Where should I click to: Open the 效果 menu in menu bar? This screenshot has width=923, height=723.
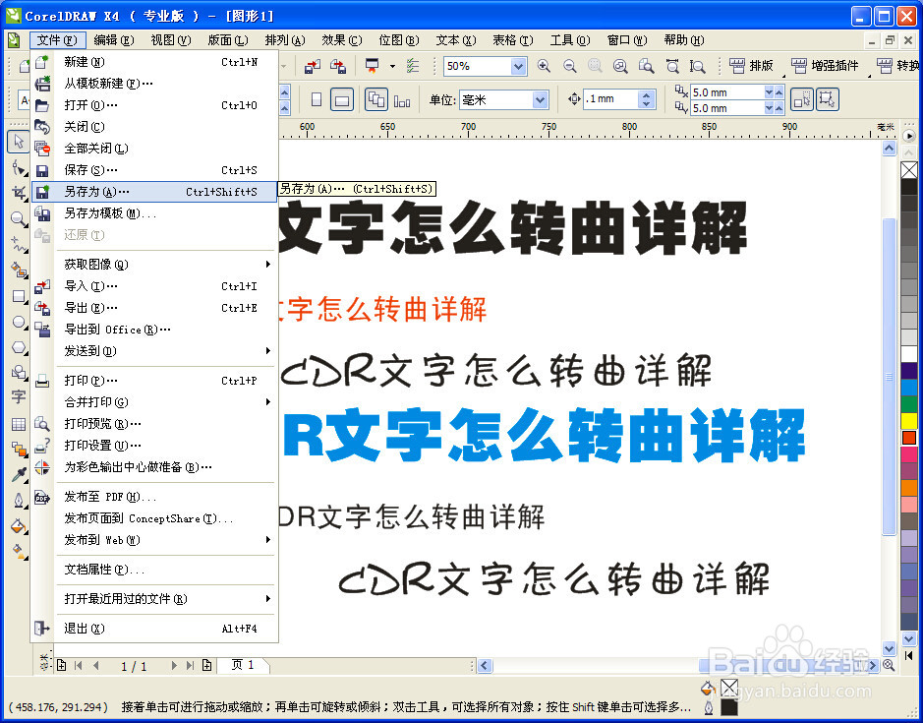[x=341, y=40]
